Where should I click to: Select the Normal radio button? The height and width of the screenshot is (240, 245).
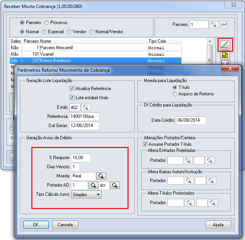click(22, 32)
